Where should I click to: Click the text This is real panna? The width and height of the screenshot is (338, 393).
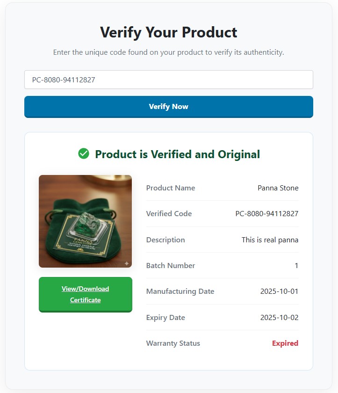(269, 240)
